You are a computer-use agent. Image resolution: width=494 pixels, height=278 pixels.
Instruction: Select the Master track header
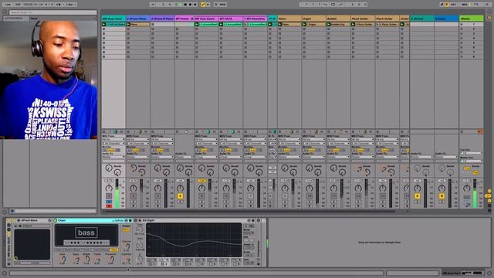click(471, 19)
